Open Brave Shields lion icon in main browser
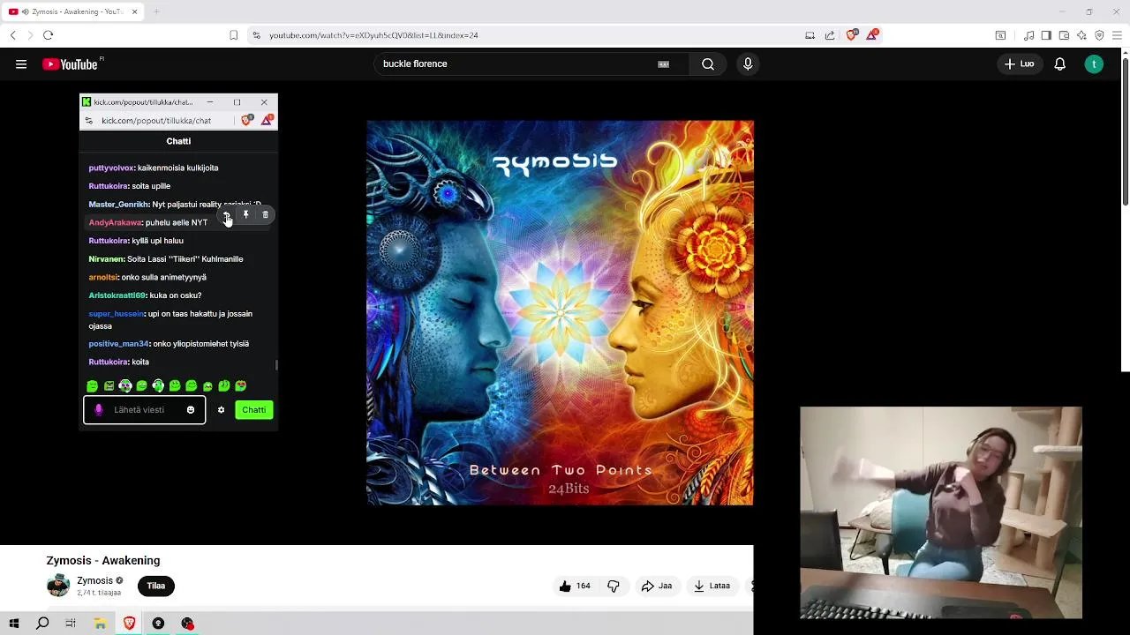This screenshot has height=635, width=1130. (851, 35)
